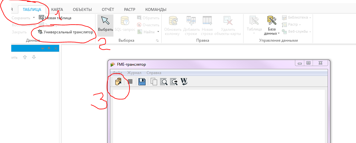
Task: Save the FME log with the floppy icon
Action: click(142, 81)
